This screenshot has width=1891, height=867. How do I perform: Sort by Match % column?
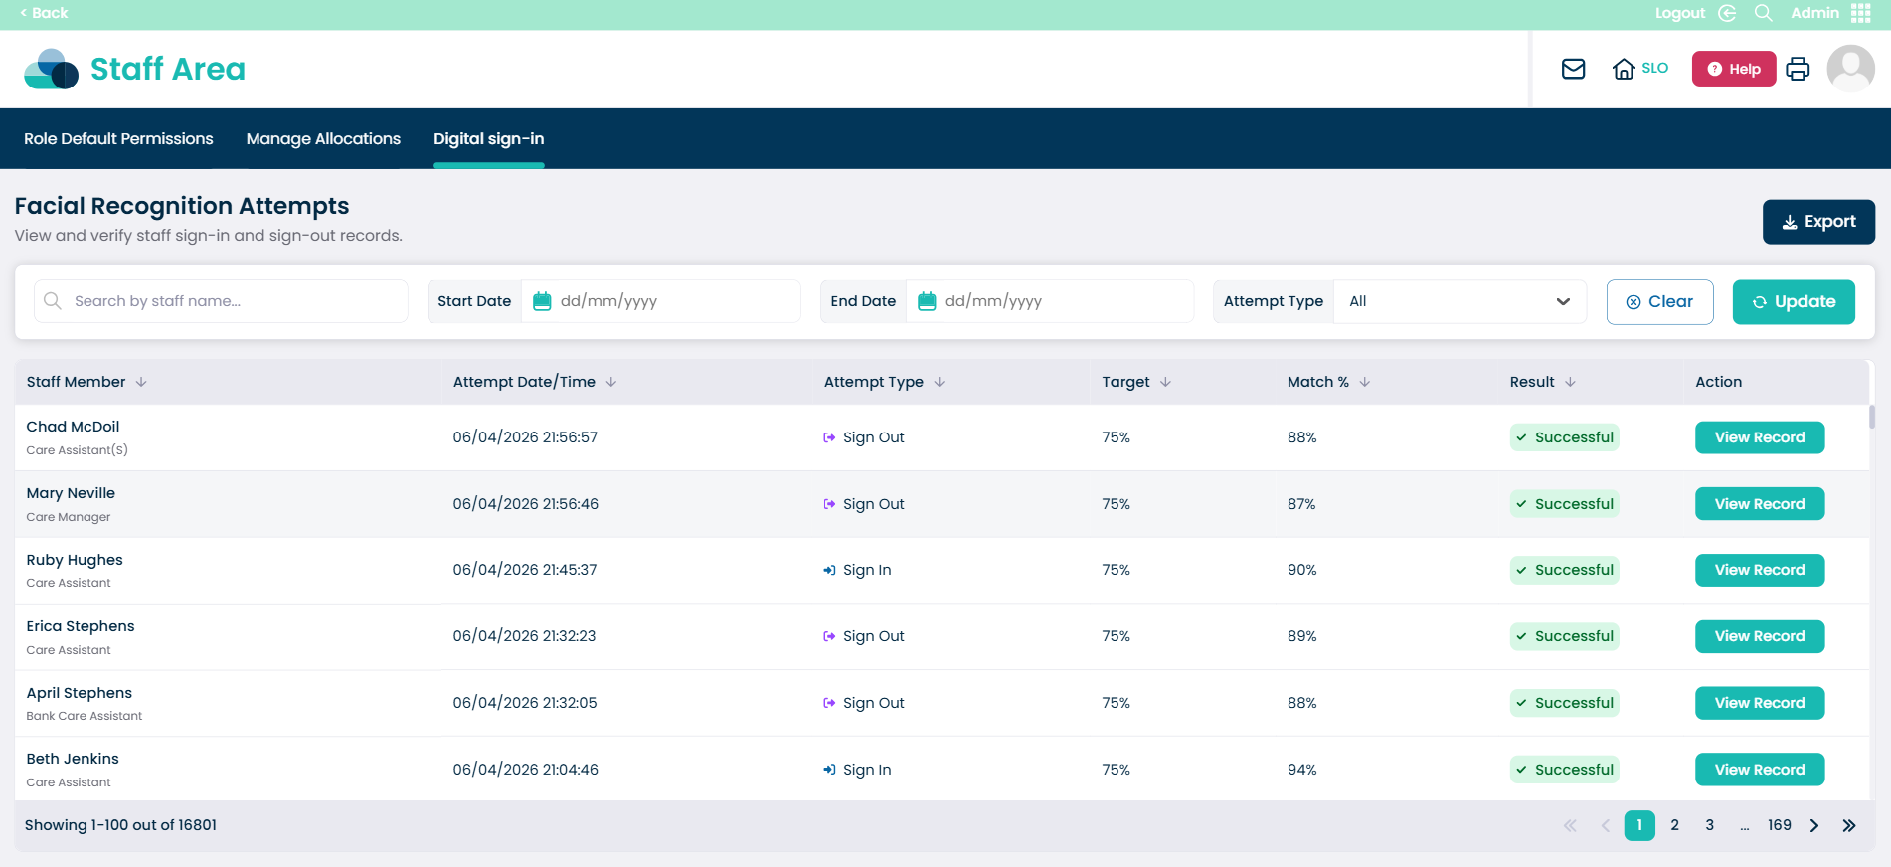click(x=1364, y=382)
